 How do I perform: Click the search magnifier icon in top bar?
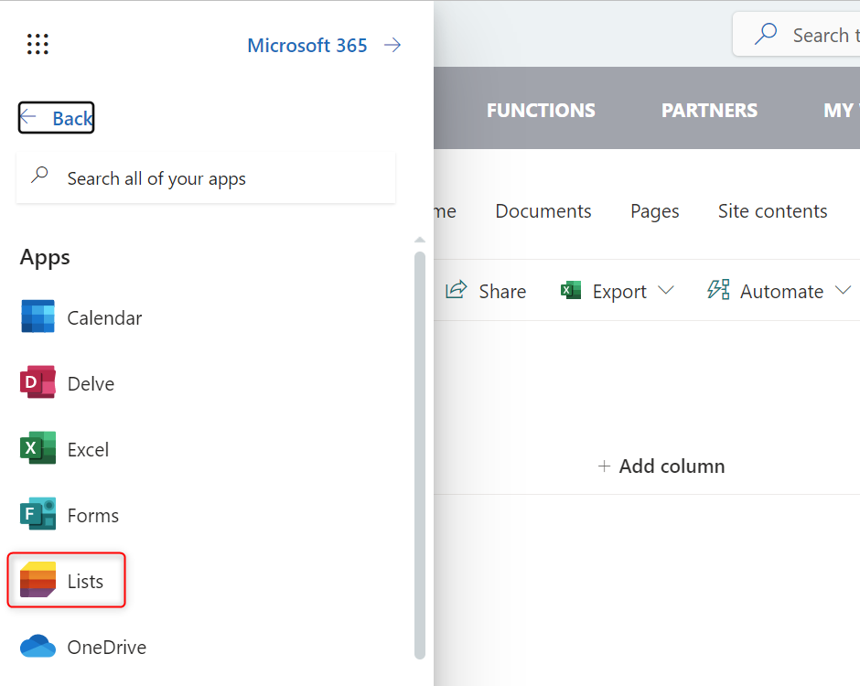(x=766, y=34)
